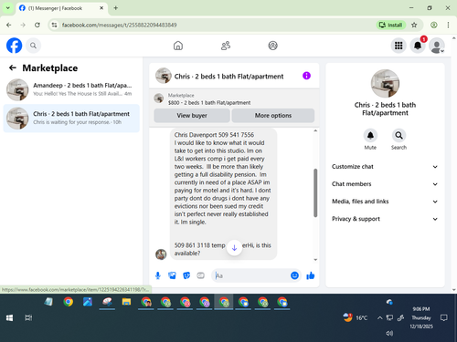Open the emoji picker in message box
Viewport: 457px width, 342px height.
pyautogui.click(x=294, y=275)
